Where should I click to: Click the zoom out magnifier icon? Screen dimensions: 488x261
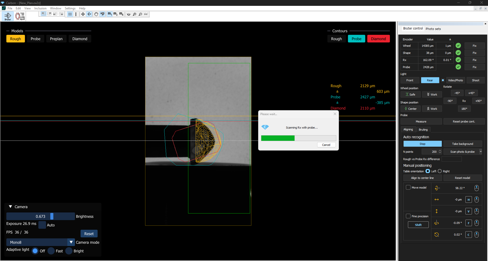140,14
